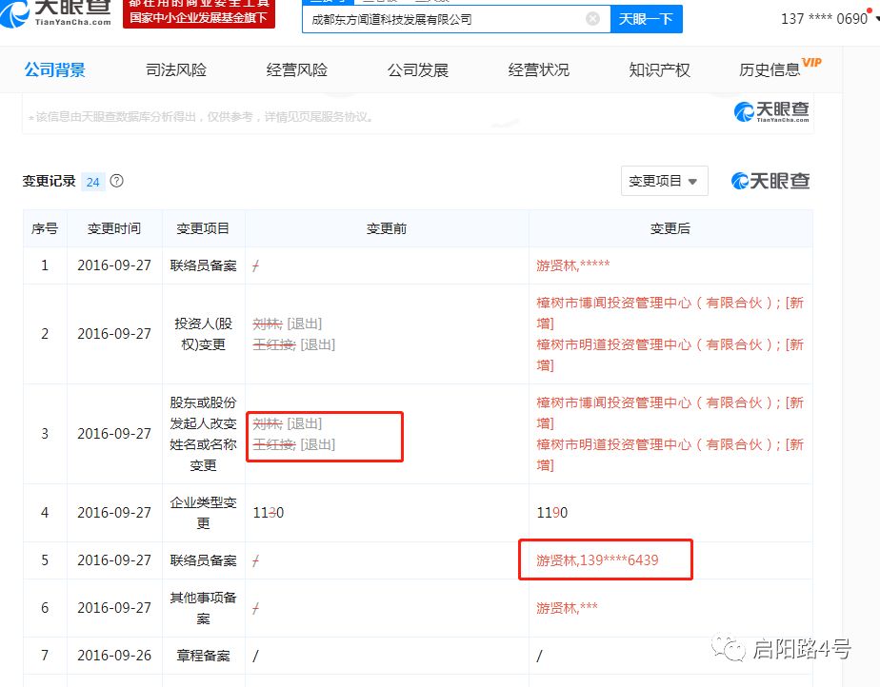
Task: Click the help question mark beside 变更记录
Action: (x=117, y=181)
